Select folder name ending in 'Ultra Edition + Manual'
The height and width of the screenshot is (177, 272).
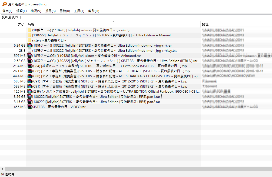[x=101, y=35]
